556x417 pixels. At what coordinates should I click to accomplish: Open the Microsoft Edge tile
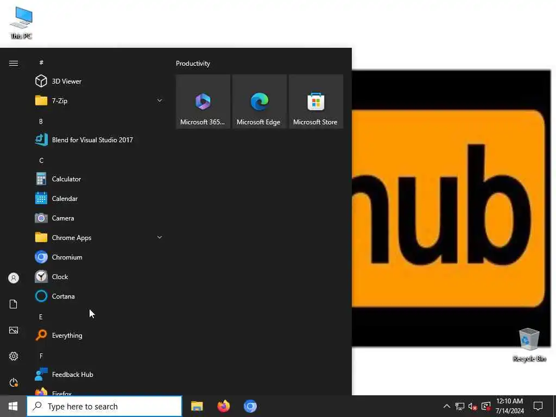259,102
